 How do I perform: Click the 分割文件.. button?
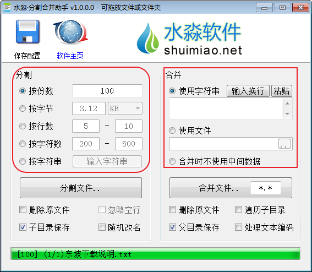click(81, 188)
